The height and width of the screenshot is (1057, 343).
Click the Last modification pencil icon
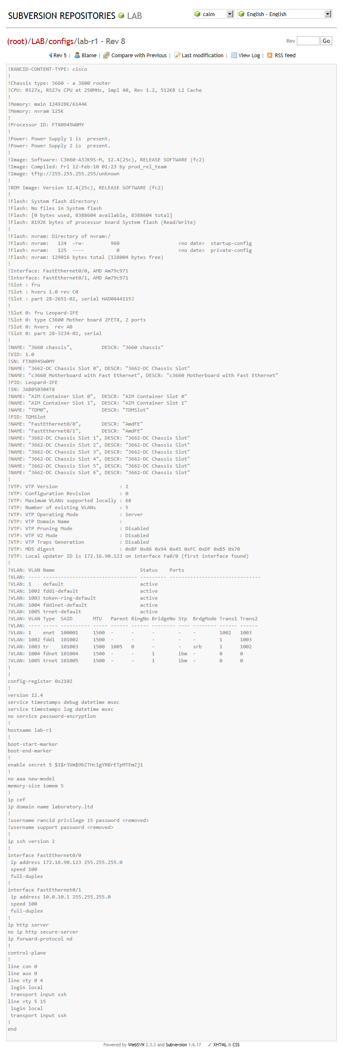[177, 55]
